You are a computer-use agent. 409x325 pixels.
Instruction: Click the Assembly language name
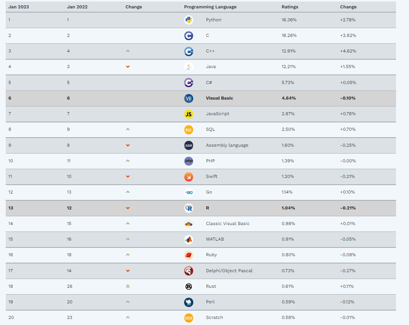coord(227,145)
